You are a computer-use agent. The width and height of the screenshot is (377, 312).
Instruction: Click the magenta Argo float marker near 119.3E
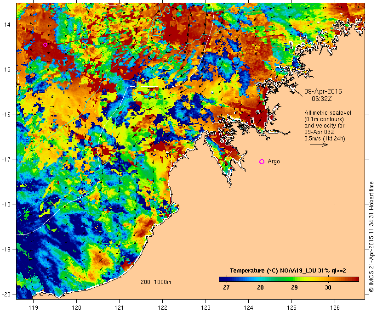(45, 45)
